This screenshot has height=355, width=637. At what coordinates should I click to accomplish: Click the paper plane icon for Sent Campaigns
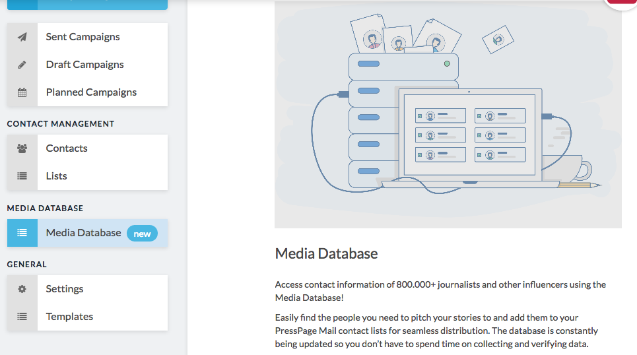point(22,37)
